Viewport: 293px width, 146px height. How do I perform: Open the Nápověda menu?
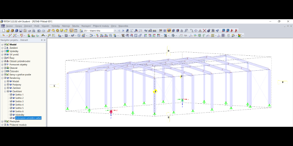(123, 26)
